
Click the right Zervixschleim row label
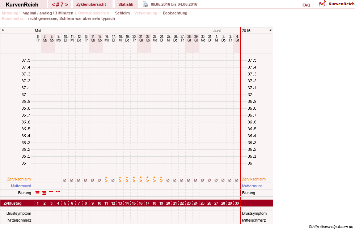pyautogui.click(x=254, y=179)
